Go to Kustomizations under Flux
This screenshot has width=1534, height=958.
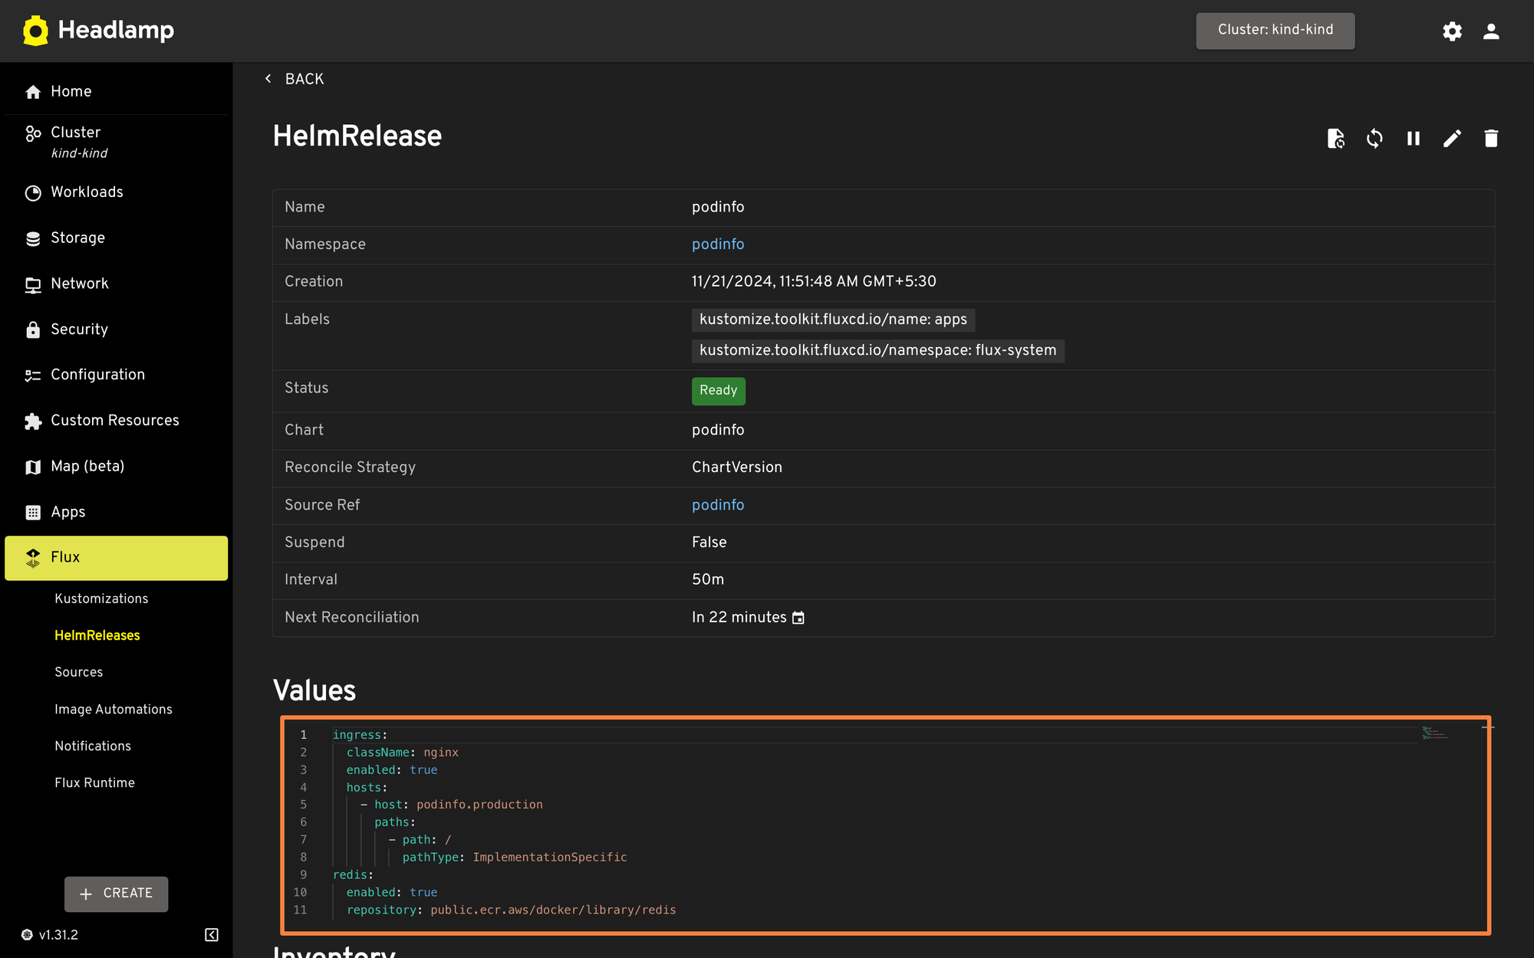tap(101, 599)
